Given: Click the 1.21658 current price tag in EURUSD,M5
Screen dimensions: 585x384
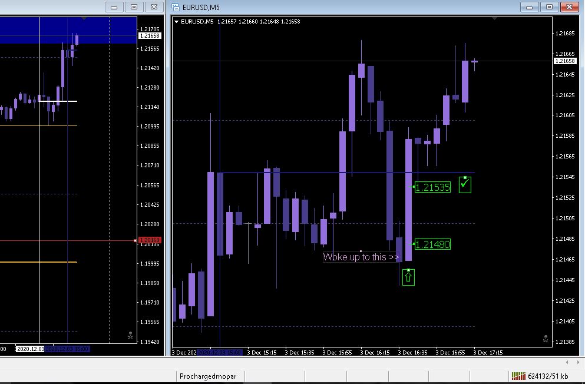Looking at the screenshot, I should tap(565, 61).
